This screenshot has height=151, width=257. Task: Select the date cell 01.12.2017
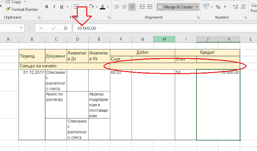point(32,105)
